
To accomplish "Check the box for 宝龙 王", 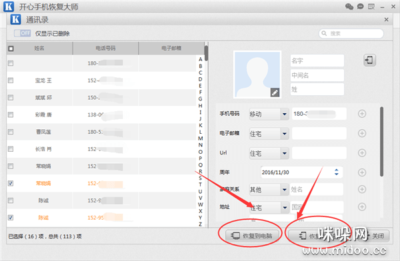I will pyautogui.click(x=11, y=81).
